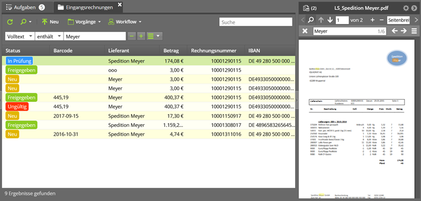The image size is (421, 201).
Task: Select barcode cell 2017-09-15
Action: [x=66, y=116]
